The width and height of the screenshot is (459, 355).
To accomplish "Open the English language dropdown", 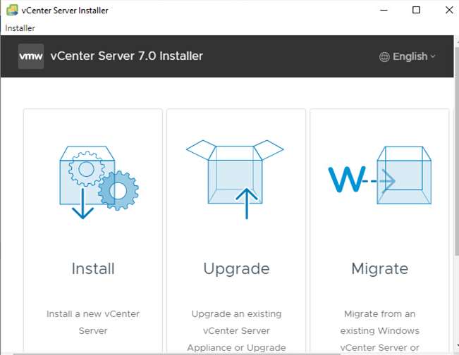I will 409,57.
